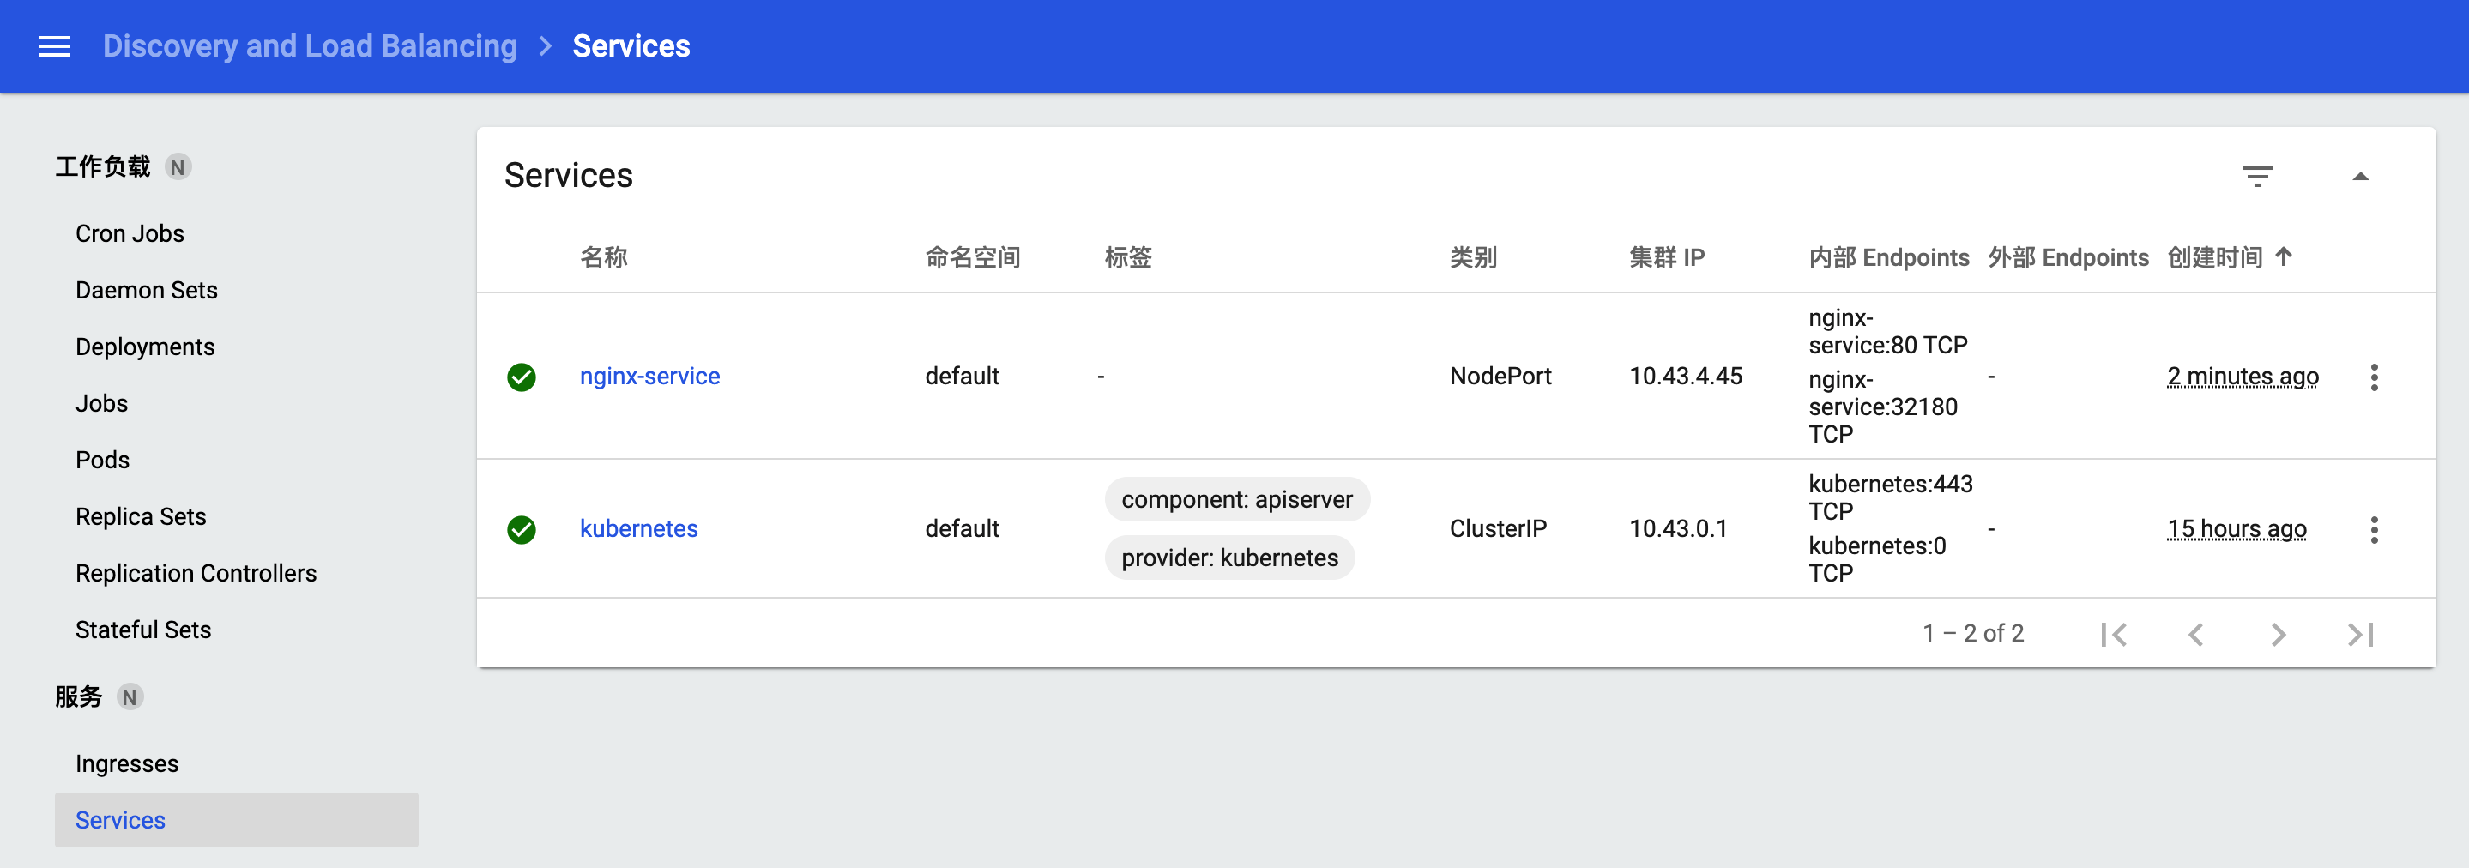2469x868 pixels.
Task: Click the green status icon for kubernetes
Action: click(x=522, y=529)
